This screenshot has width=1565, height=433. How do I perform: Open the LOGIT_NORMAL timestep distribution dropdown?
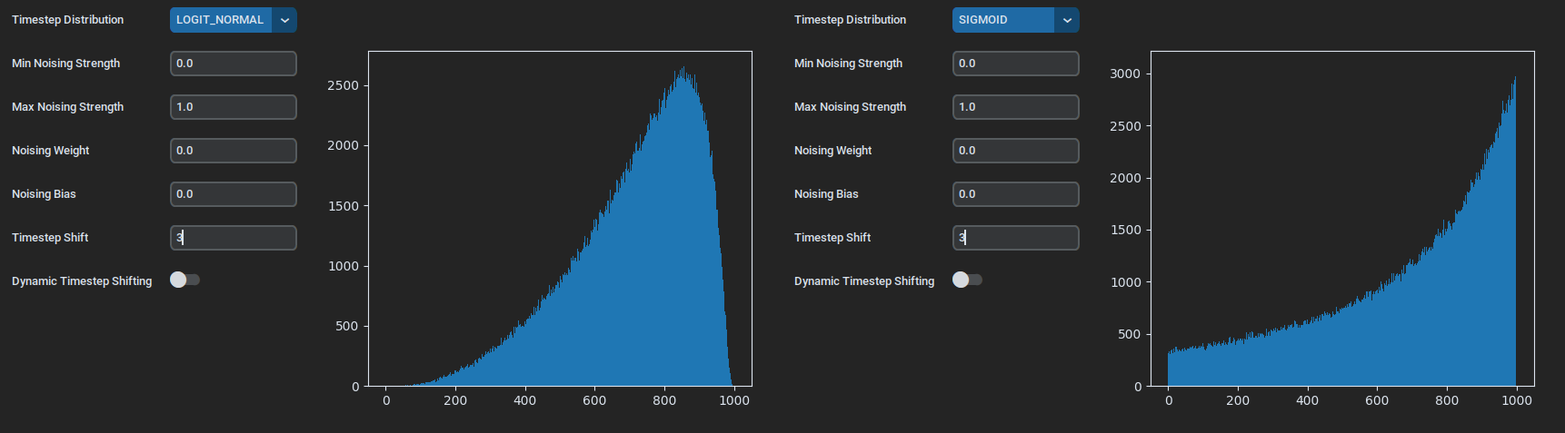[x=234, y=20]
